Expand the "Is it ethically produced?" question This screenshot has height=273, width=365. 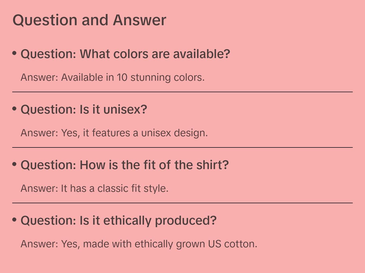click(119, 221)
